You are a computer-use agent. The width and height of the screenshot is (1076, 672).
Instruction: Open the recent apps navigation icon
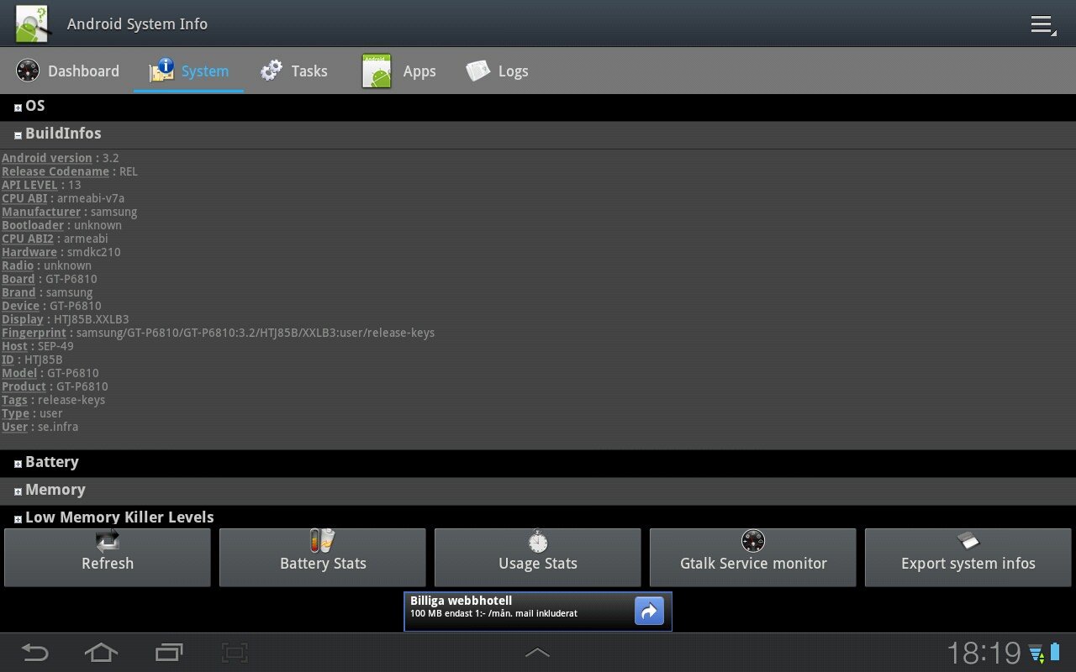point(169,652)
